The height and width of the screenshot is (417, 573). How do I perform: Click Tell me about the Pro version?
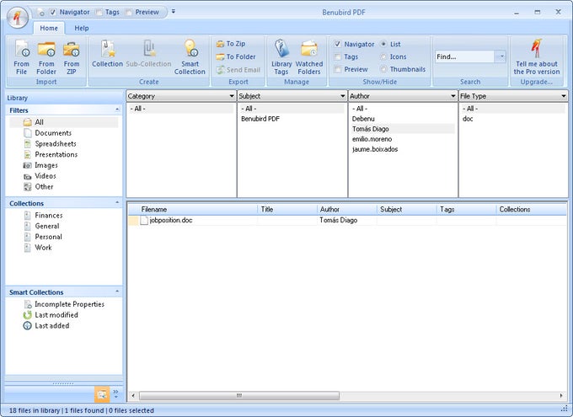537,57
